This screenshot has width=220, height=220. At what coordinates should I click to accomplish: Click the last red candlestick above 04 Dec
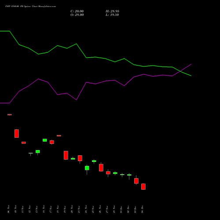pyautogui.click(x=143, y=187)
